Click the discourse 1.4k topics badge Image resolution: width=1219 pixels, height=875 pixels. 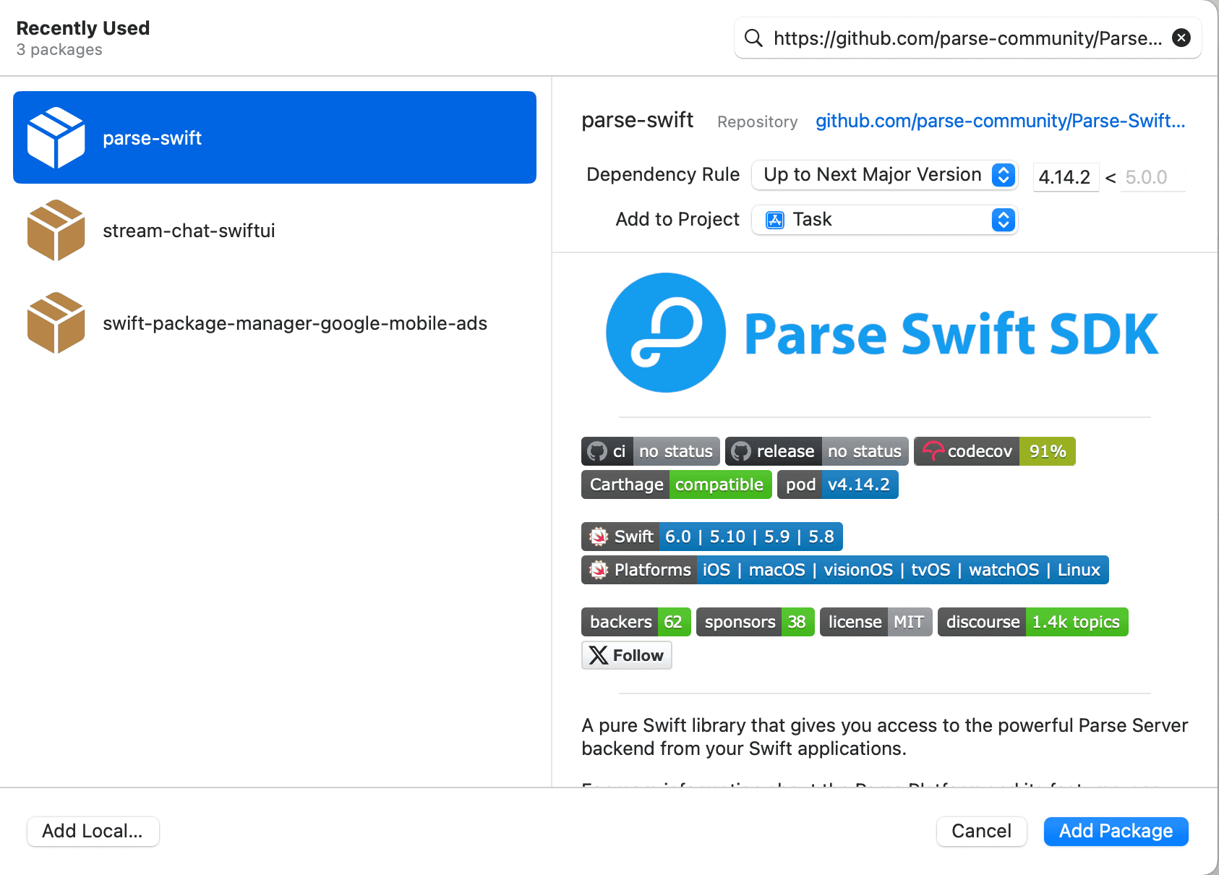tap(1032, 621)
